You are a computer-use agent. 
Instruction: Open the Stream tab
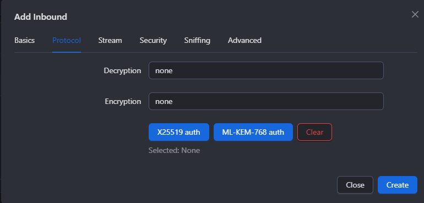coord(110,41)
